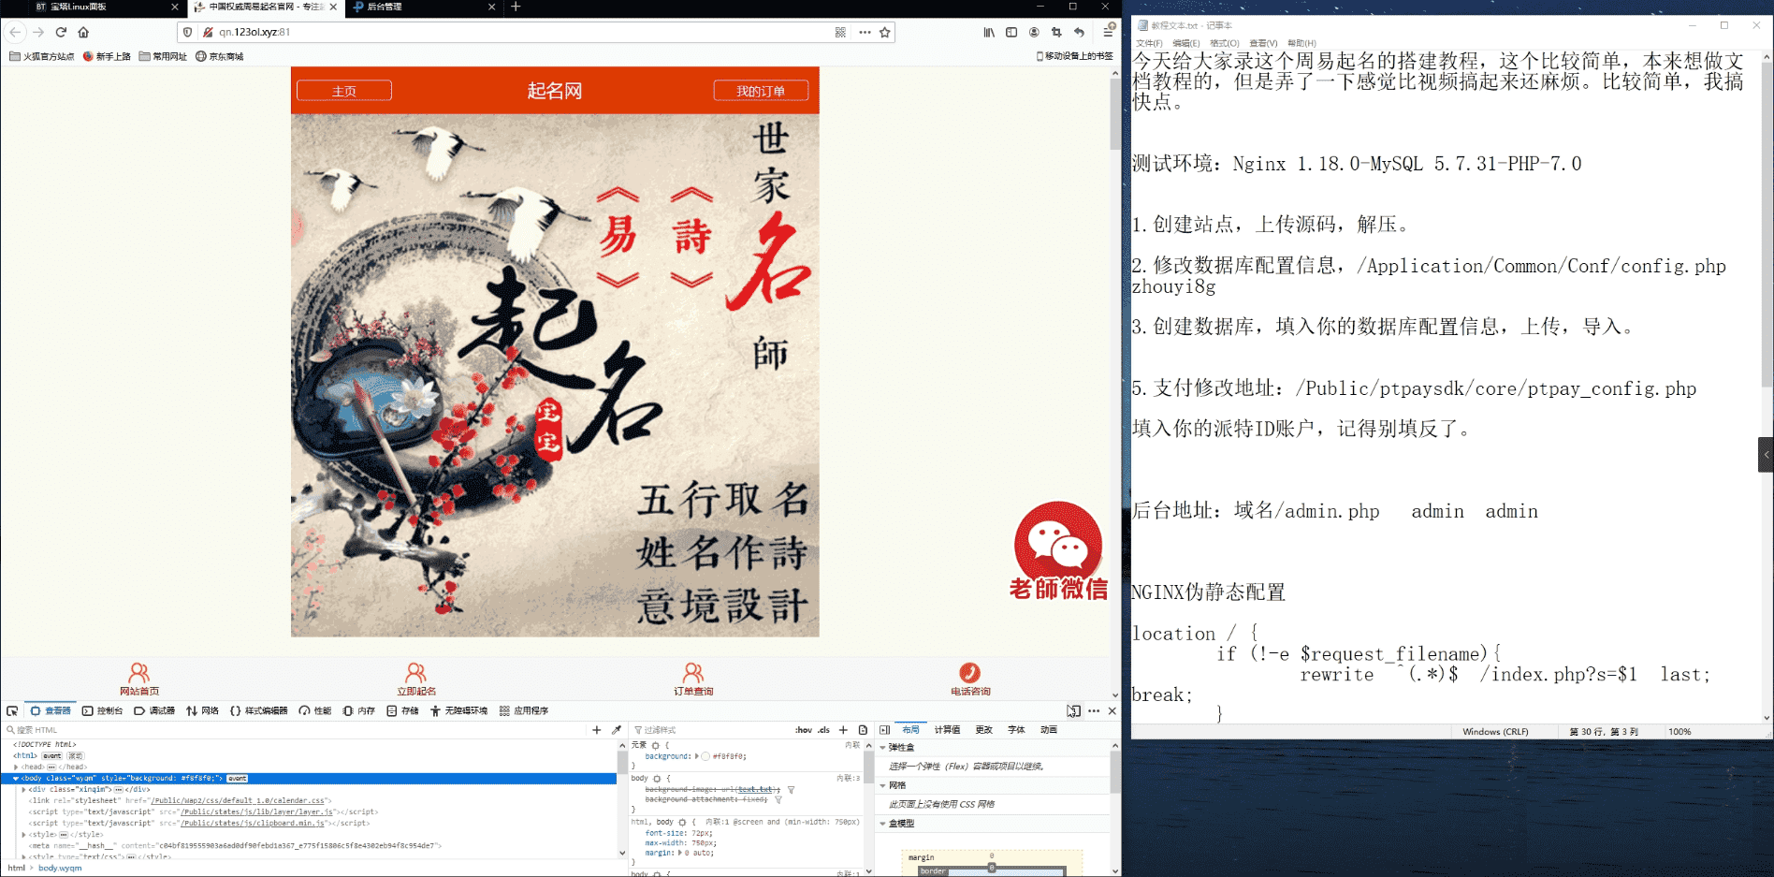
Task: Click the 过滤样式 filter styles field
Action: click(711, 730)
